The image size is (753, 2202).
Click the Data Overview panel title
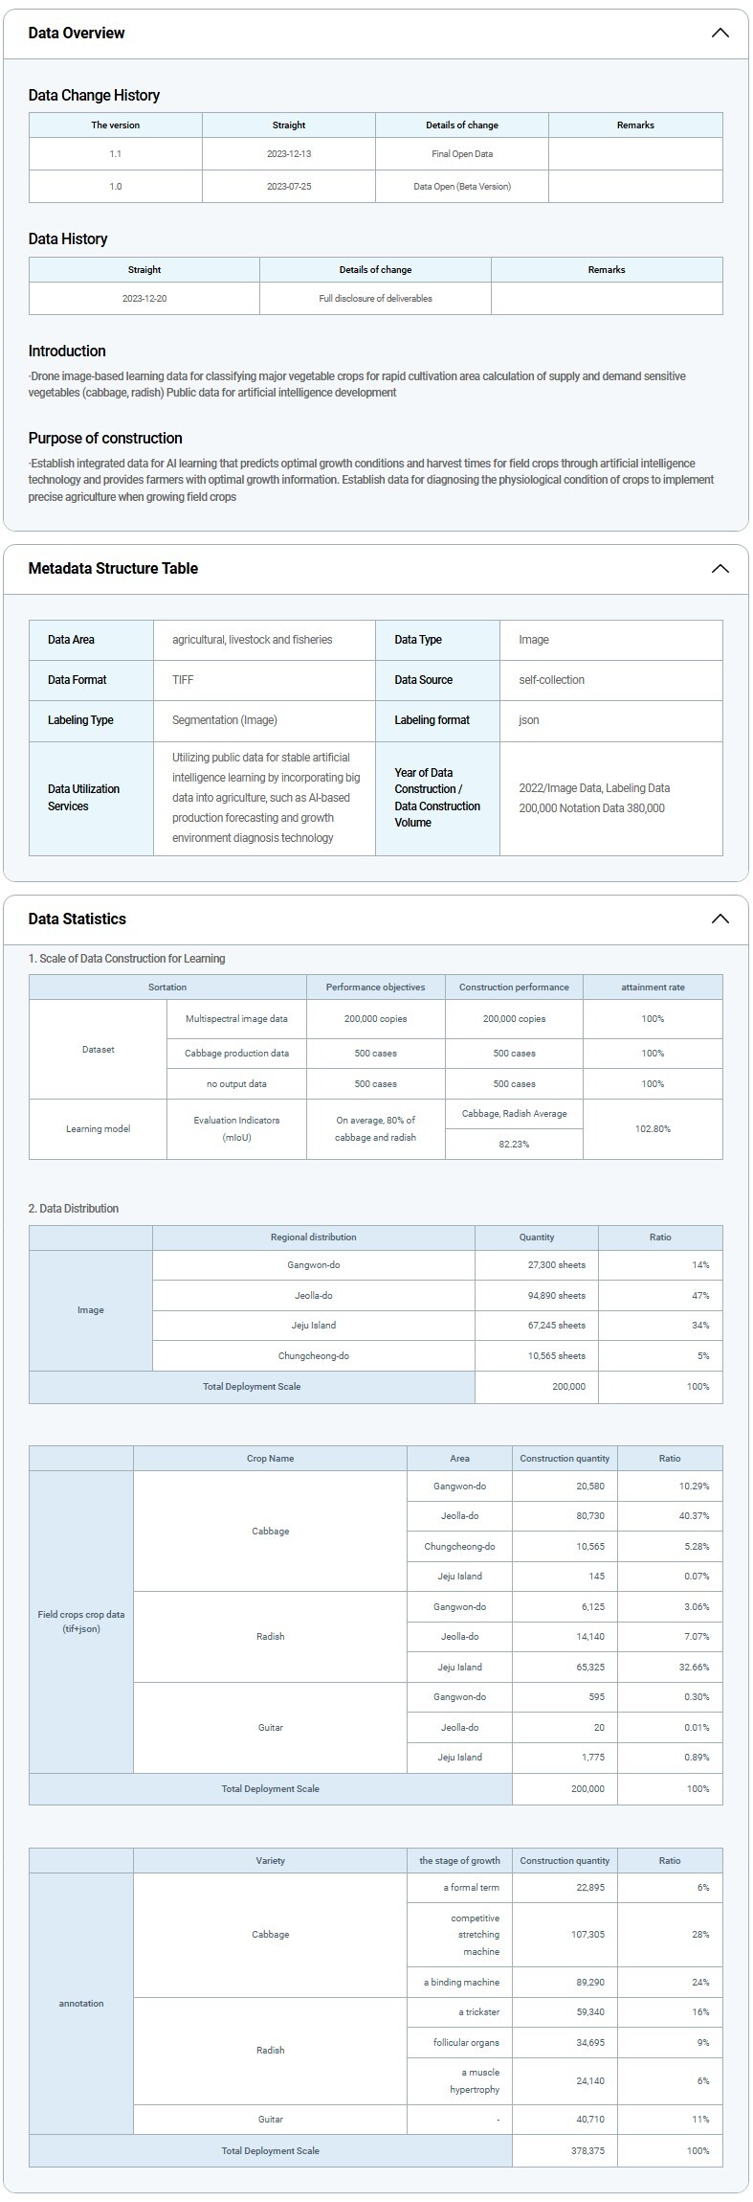[77, 34]
